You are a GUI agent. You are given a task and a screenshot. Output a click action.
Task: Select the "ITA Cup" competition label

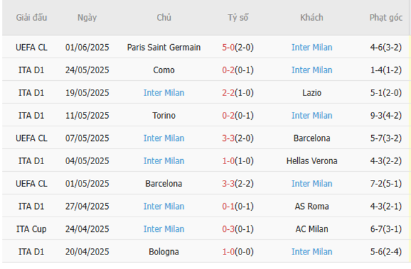32,229
